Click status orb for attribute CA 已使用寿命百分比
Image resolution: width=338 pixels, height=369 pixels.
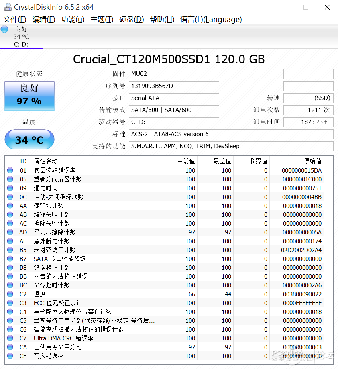pos(10,347)
